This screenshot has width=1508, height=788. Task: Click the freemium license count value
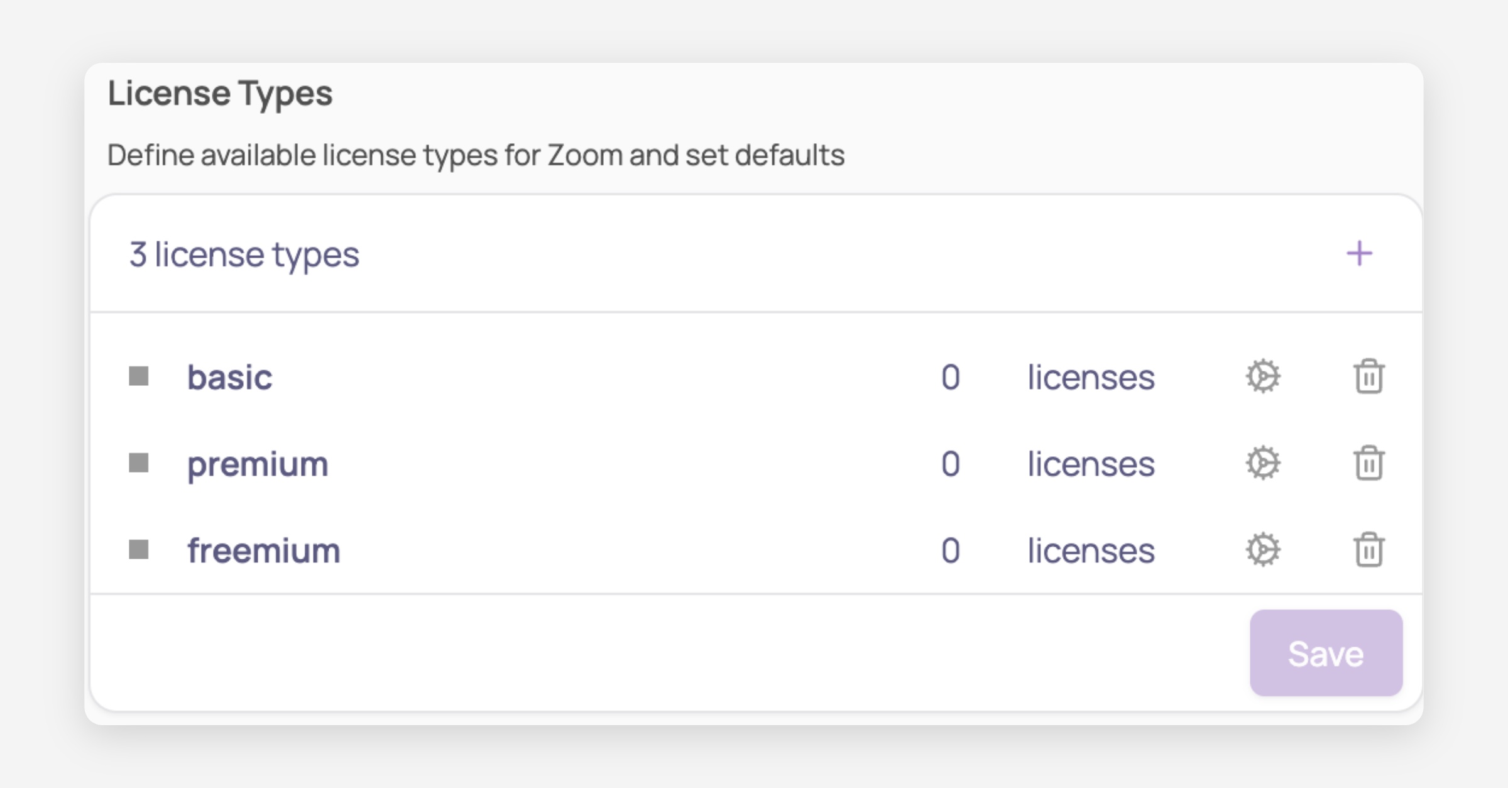(x=950, y=551)
